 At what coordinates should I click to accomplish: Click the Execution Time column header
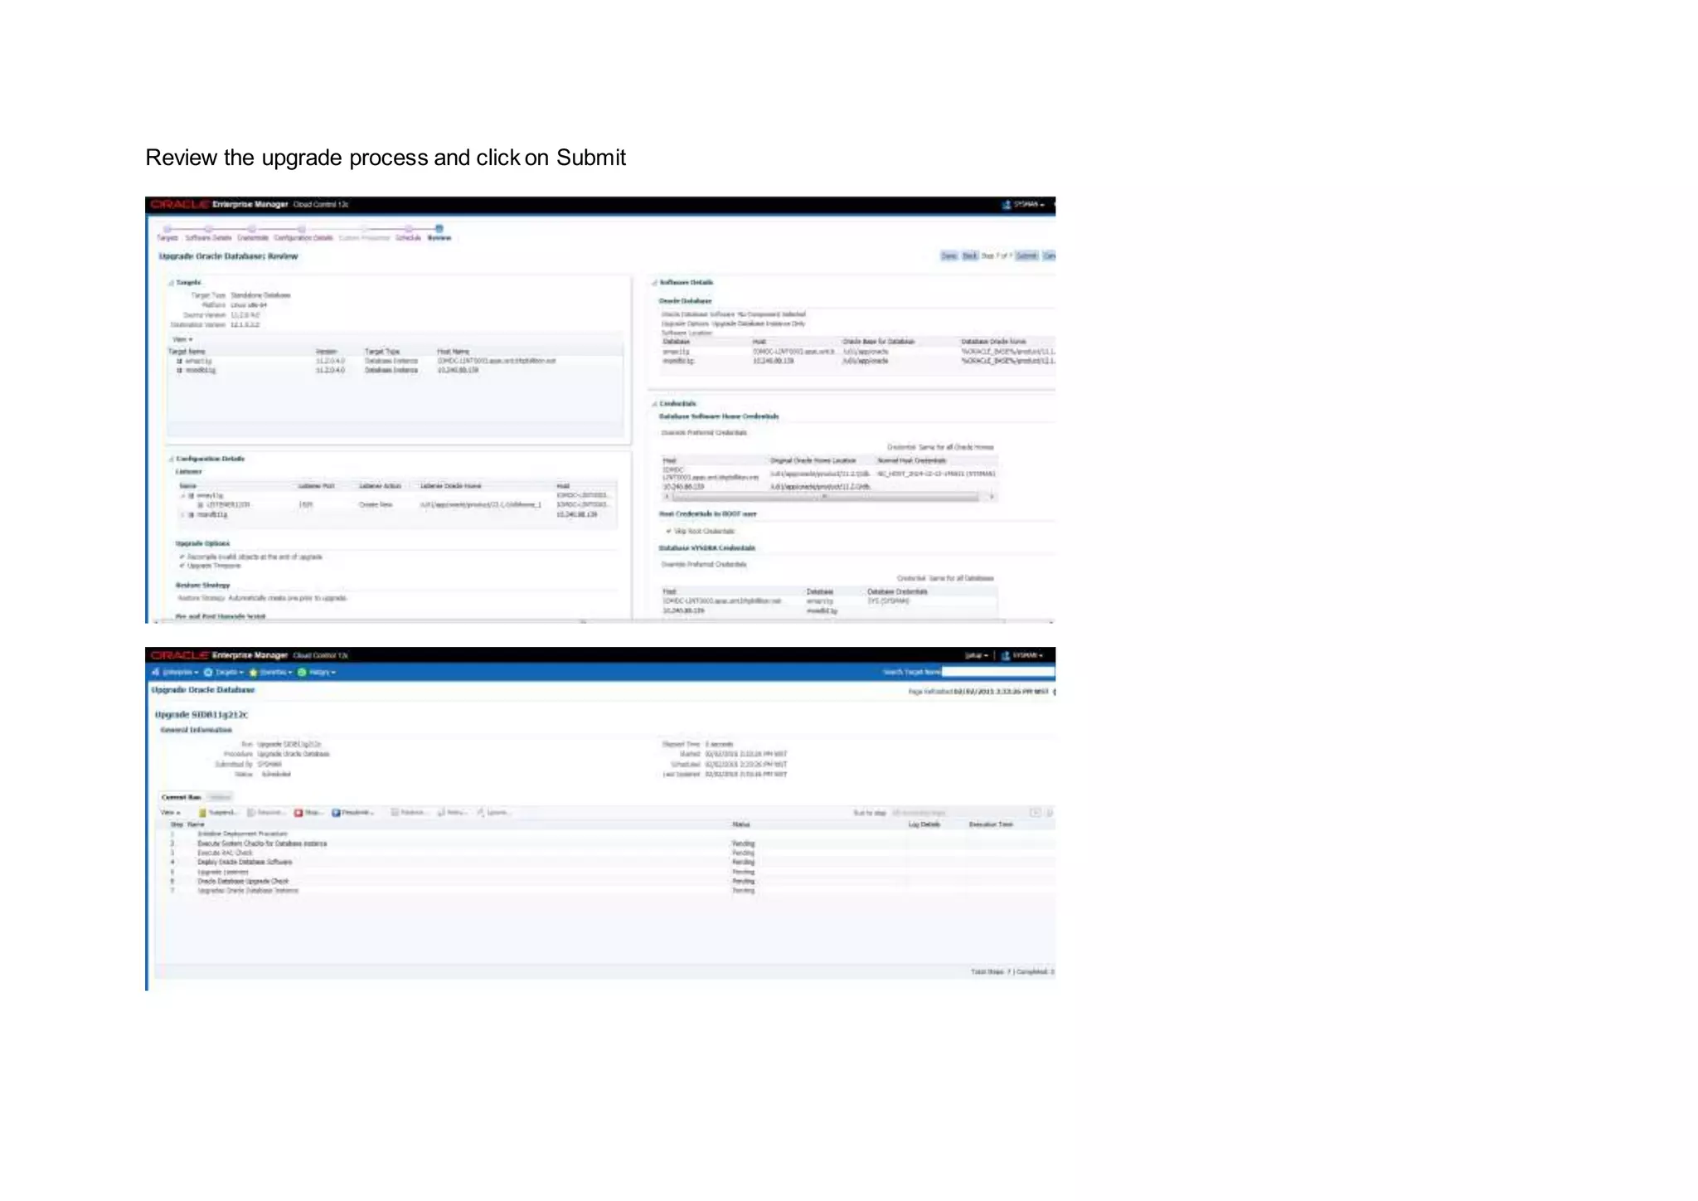click(991, 824)
